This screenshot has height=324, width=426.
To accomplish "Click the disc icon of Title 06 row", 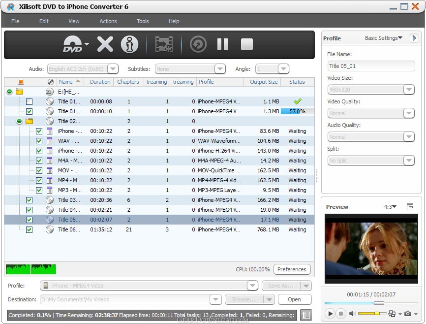I will click(50, 229).
